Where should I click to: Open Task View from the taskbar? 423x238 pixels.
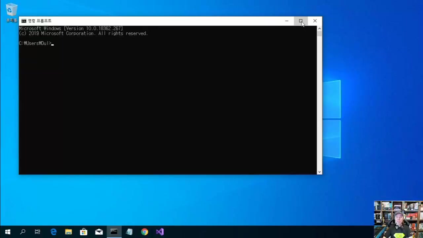(x=37, y=232)
